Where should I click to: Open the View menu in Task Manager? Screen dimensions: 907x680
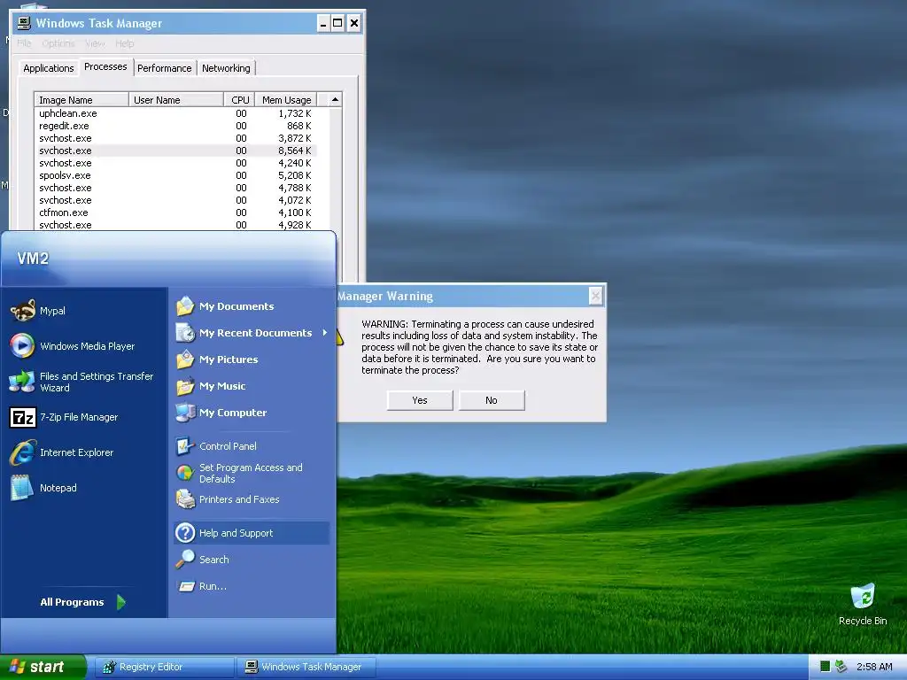coord(95,43)
